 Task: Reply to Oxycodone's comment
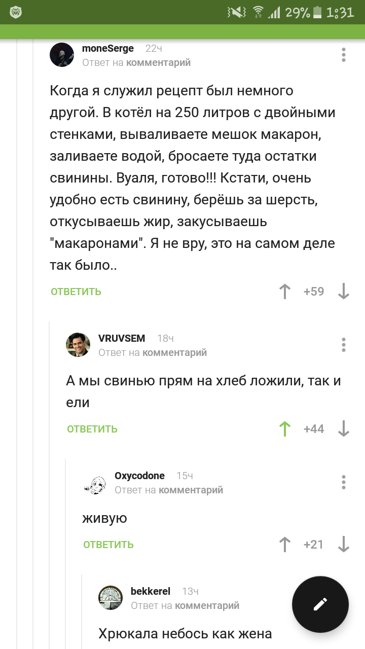click(108, 545)
